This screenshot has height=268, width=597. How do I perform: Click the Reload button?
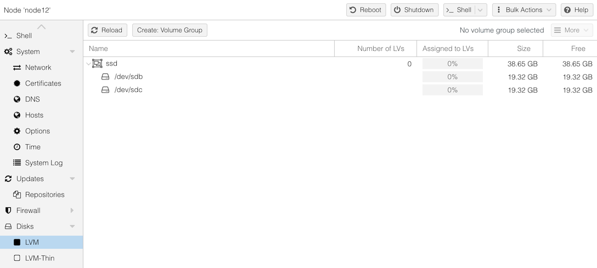click(108, 30)
